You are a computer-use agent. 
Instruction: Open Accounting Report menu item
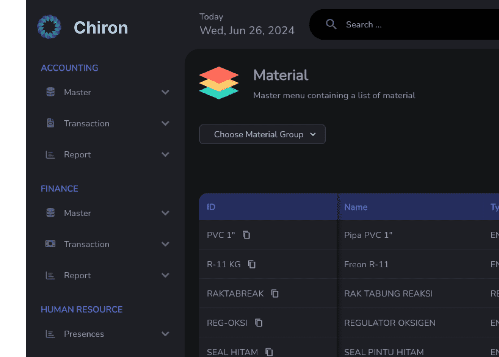[x=77, y=154]
